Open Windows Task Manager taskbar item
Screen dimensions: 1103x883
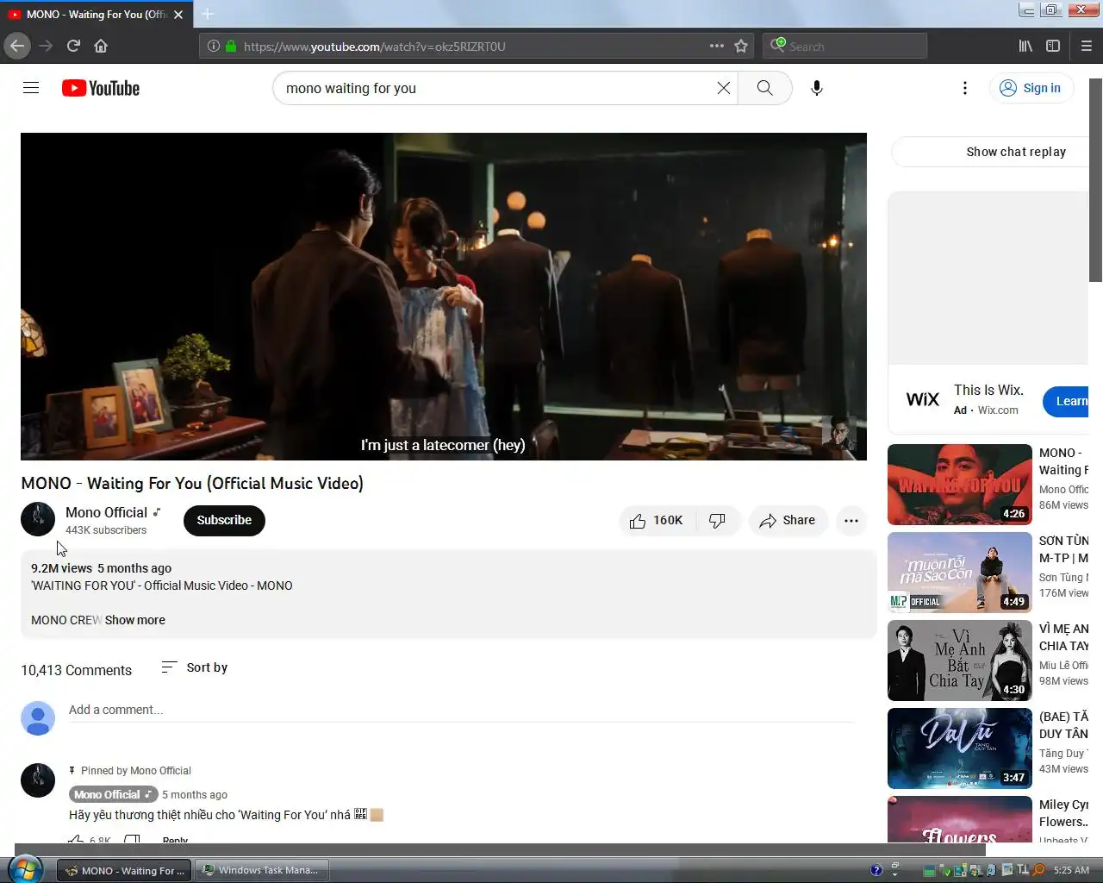[x=261, y=870]
